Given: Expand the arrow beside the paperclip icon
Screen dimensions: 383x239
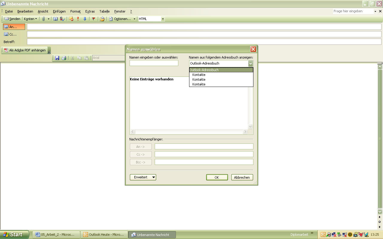Looking at the screenshot, I should [x=48, y=19].
